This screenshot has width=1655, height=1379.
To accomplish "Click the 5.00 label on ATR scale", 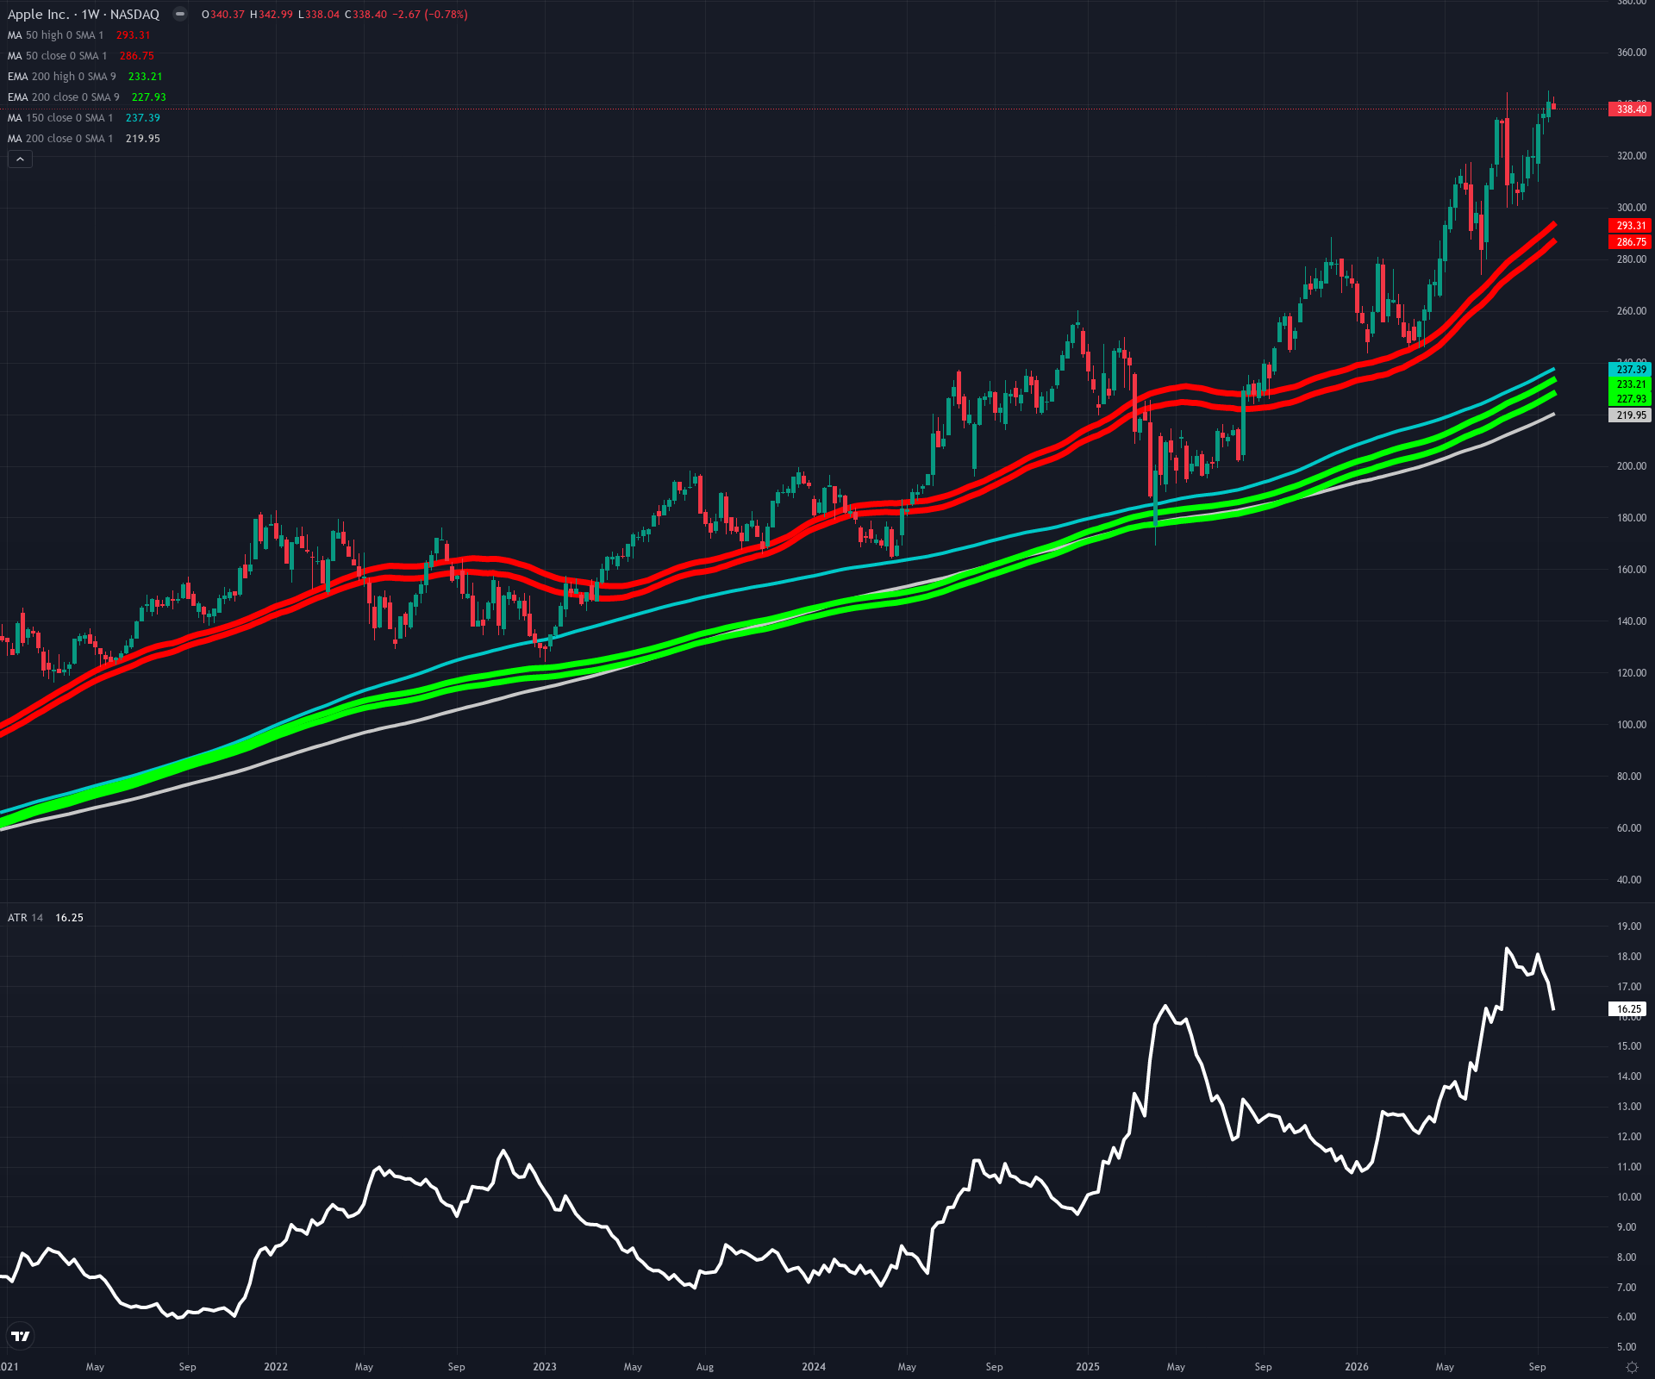I will coord(1627,1347).
